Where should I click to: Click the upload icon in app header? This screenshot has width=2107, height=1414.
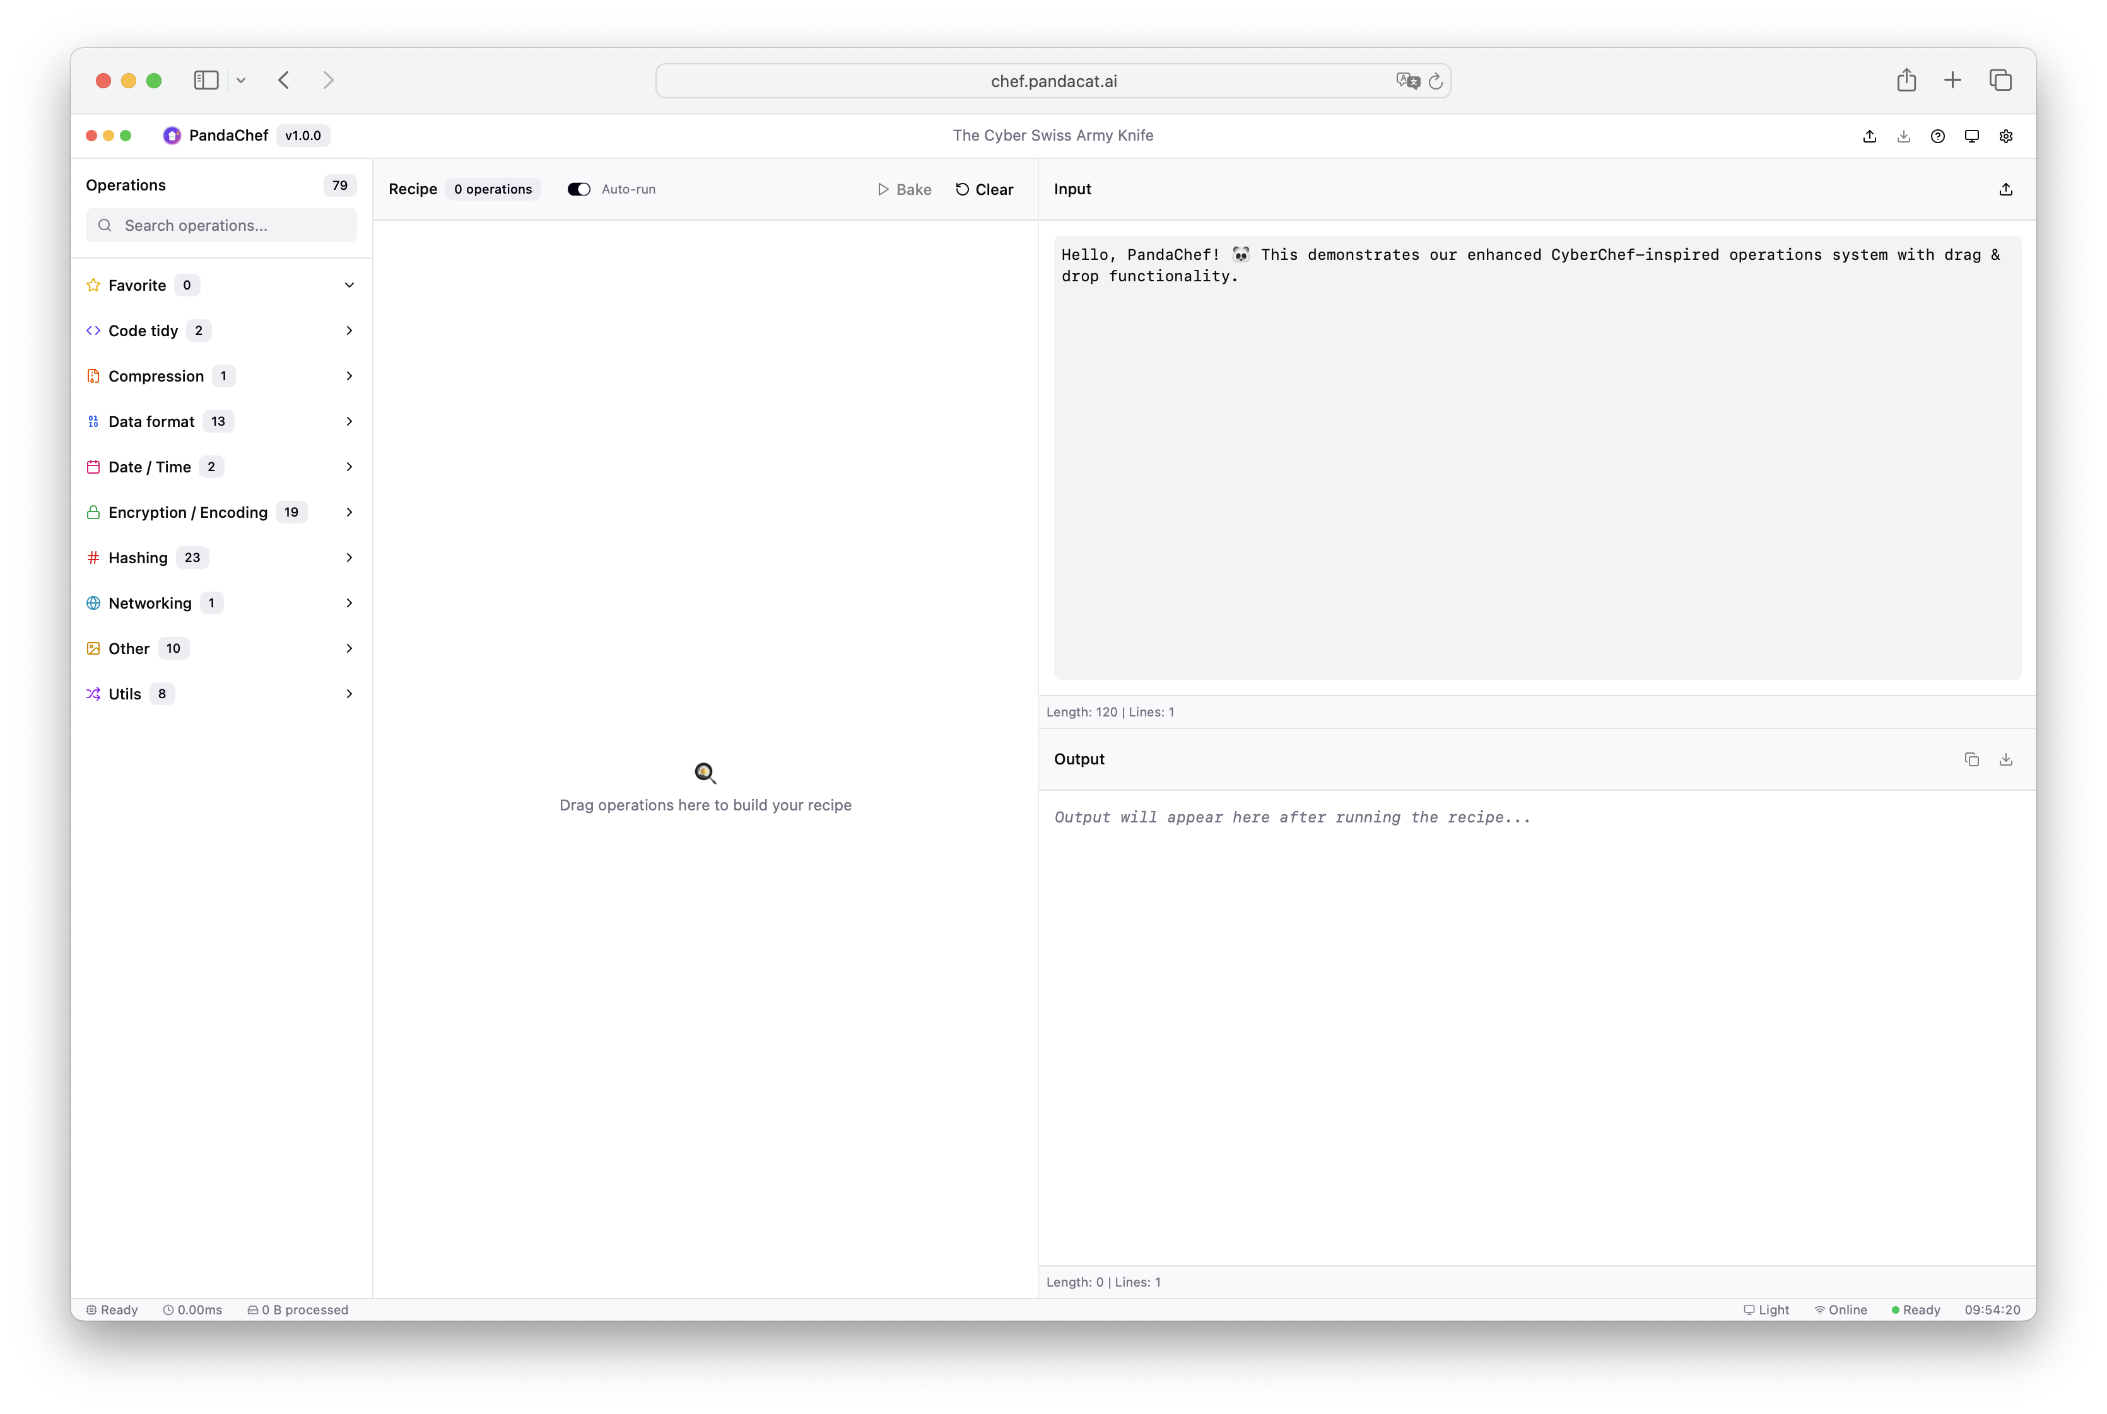(x=1869, y=136)
